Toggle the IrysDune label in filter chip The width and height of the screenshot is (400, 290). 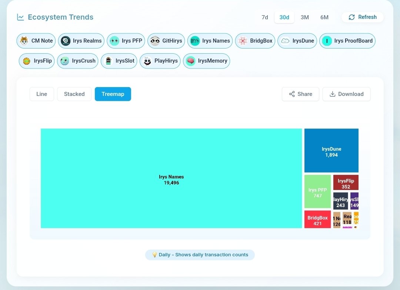tap(303, 41)
